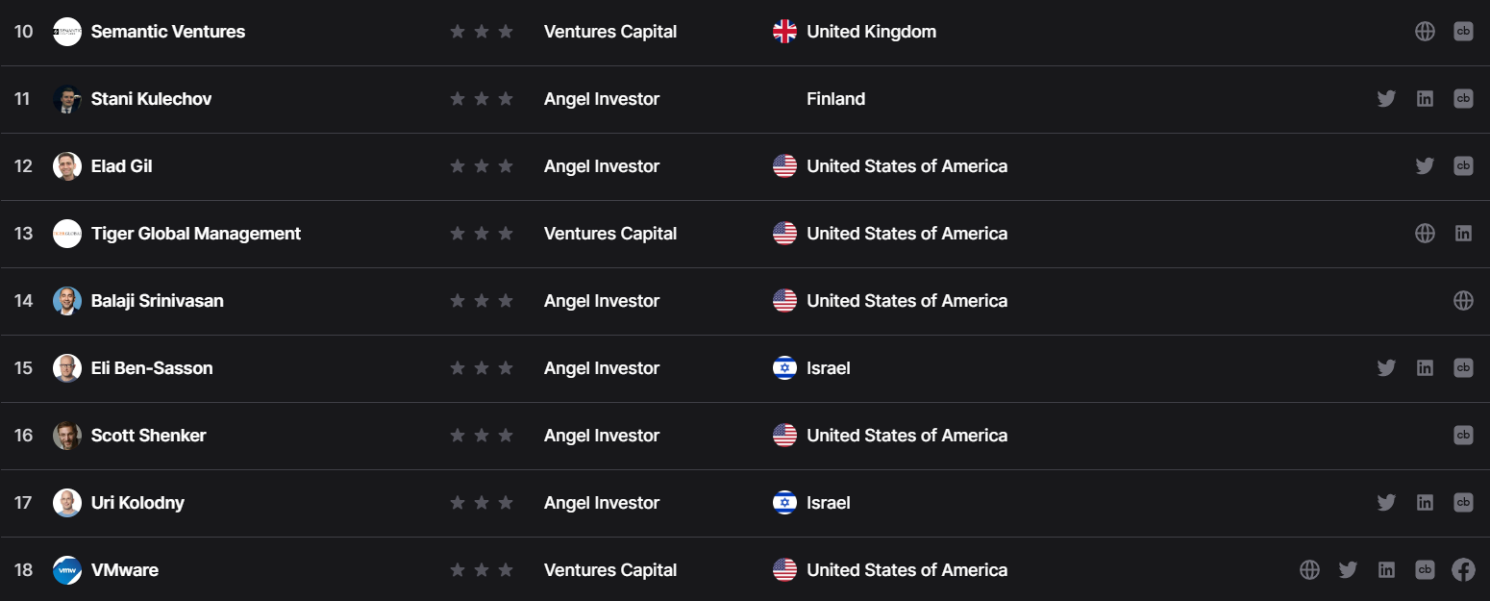Open Eli Ben-Sasson's Twitter icon
The width and height of the screenshot is (1490, 601).
click(1386, 368)
